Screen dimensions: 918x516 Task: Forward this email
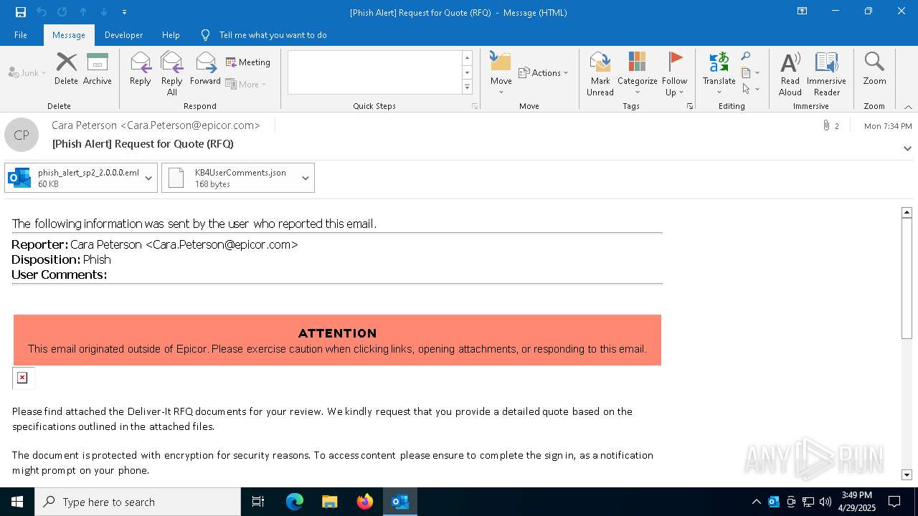tap(206, 70)
